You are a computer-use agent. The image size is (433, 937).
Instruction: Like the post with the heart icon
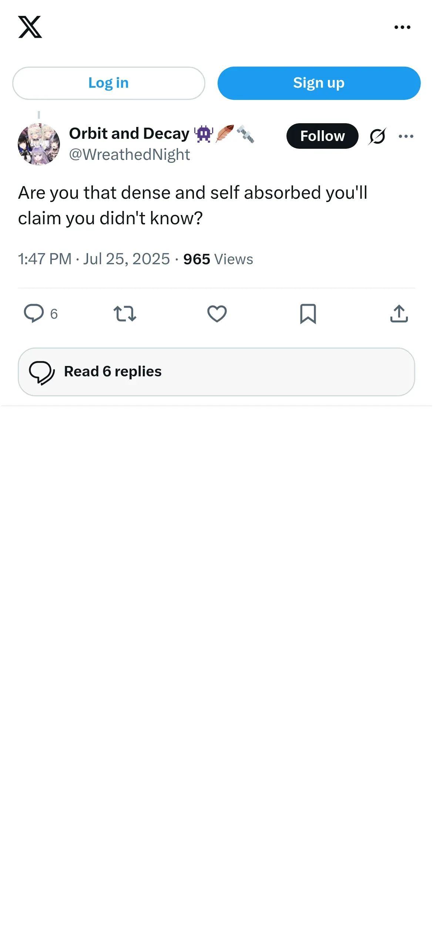pyautogui.click(x=217, y=314)
